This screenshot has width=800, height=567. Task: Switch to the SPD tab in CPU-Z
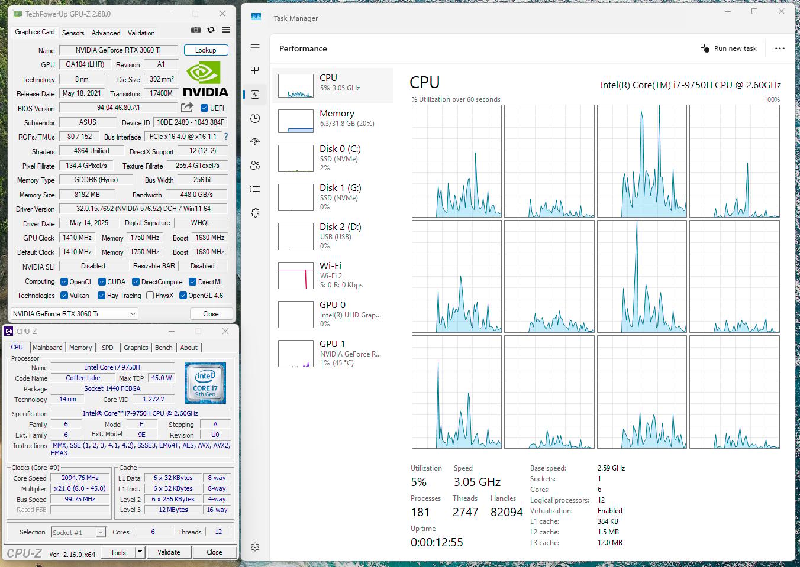click(x=107, y=348)
